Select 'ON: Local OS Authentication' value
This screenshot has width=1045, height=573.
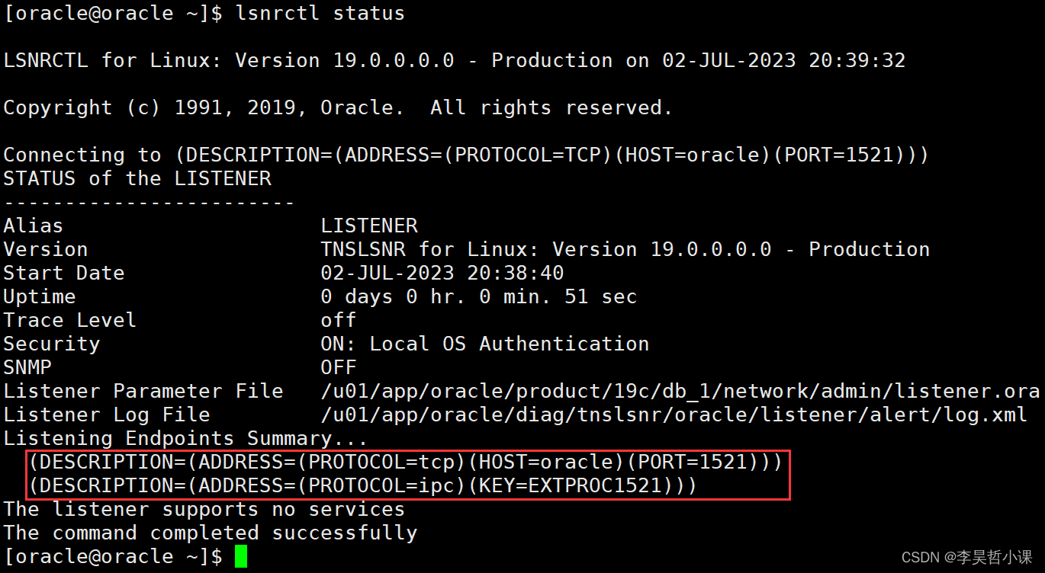point(485,344)
